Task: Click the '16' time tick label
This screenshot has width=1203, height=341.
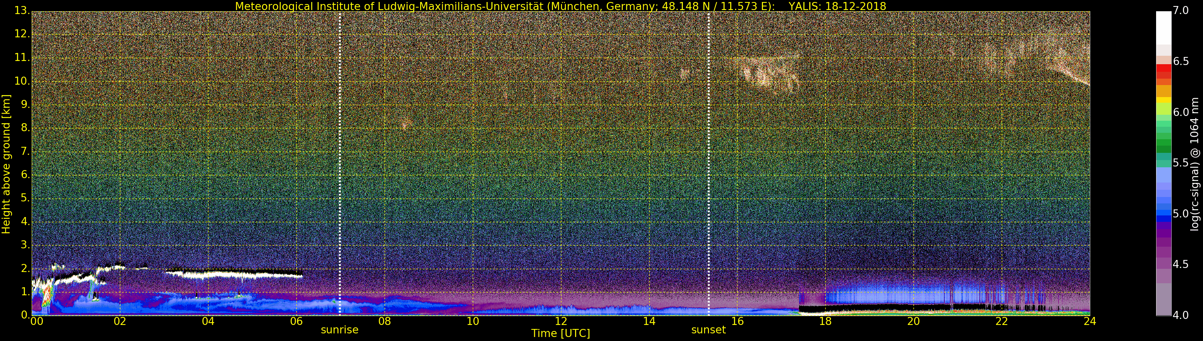Action: (737, 321)
